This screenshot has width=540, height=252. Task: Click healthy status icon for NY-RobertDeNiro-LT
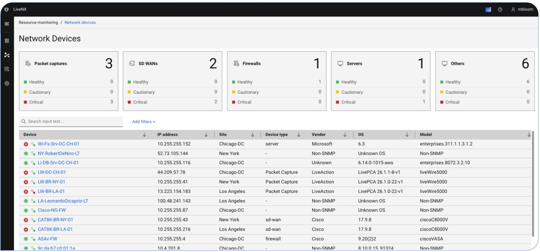[26, 154]
